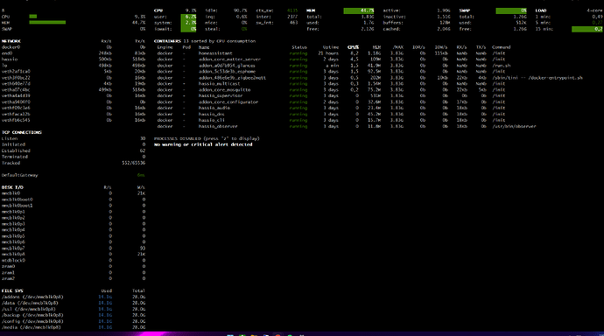Click the FILE SYS section title
The image size is (604, 336).
pyautogui.click(x=12, y=291)
